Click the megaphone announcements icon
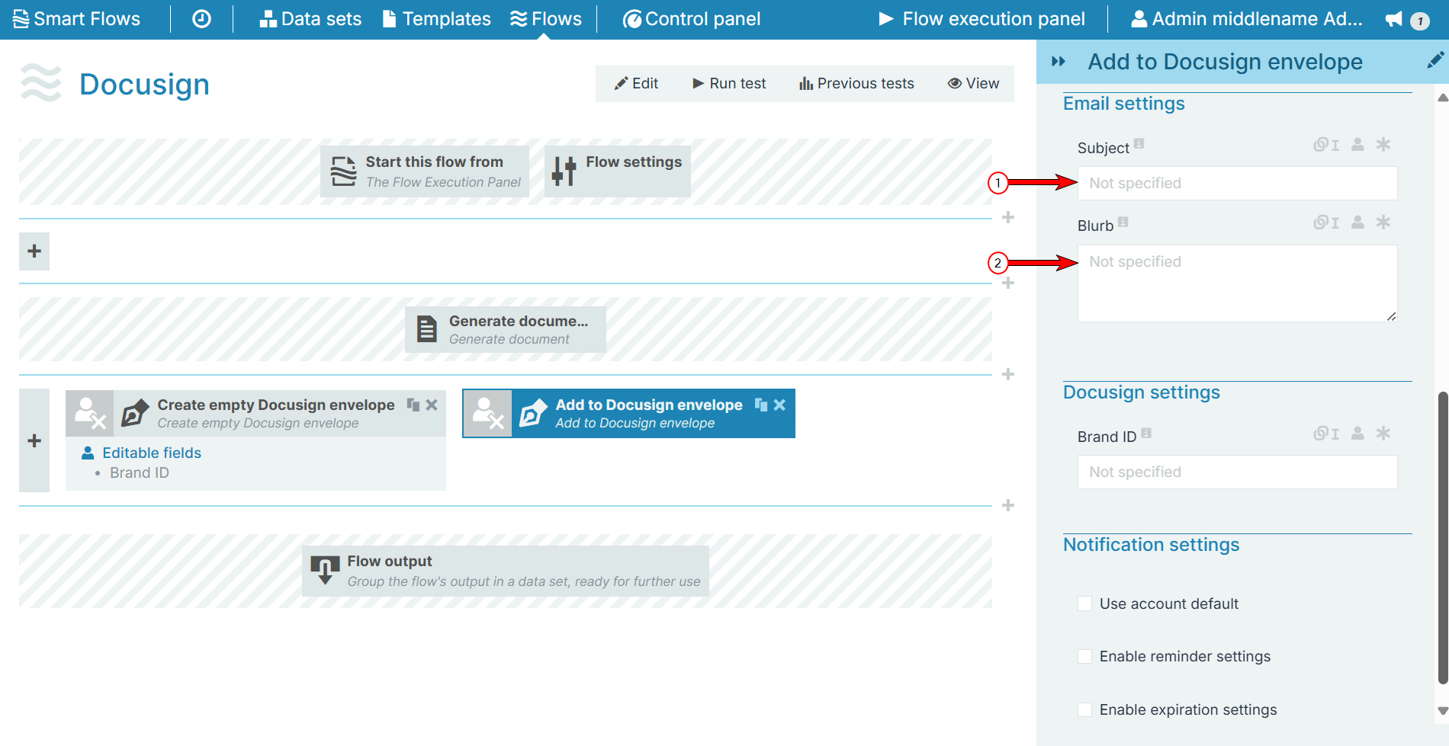This screenshot has height=746, width=1449. coord(1393,20)
